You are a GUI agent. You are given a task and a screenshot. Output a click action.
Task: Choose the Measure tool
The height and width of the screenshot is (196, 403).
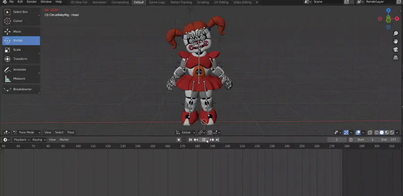(x=21, y=78)
